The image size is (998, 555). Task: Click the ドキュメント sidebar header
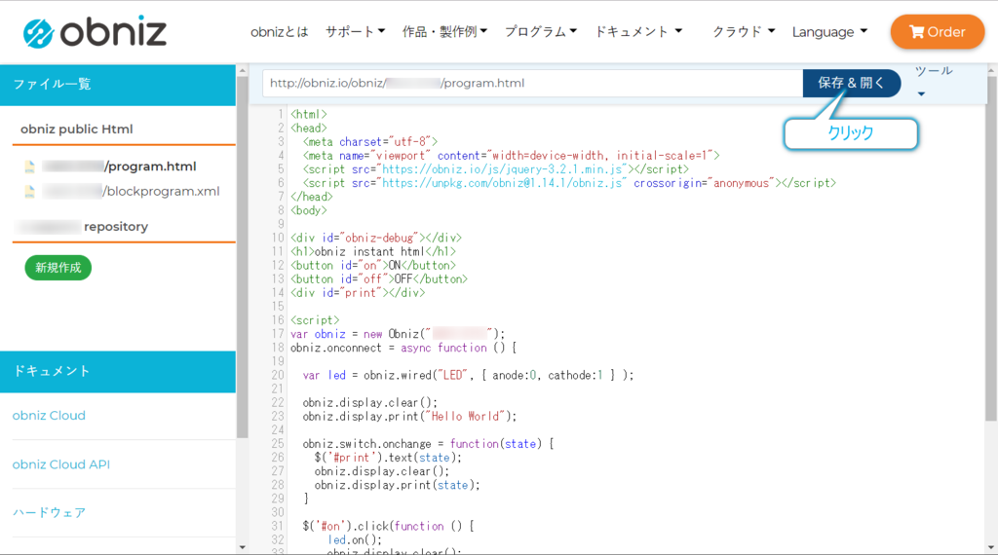coord(118,371)
